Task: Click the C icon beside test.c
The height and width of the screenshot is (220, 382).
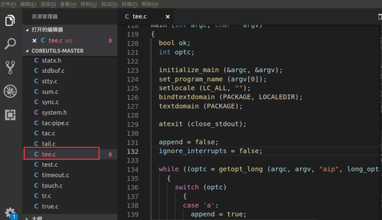Action: tap(36, 165)
